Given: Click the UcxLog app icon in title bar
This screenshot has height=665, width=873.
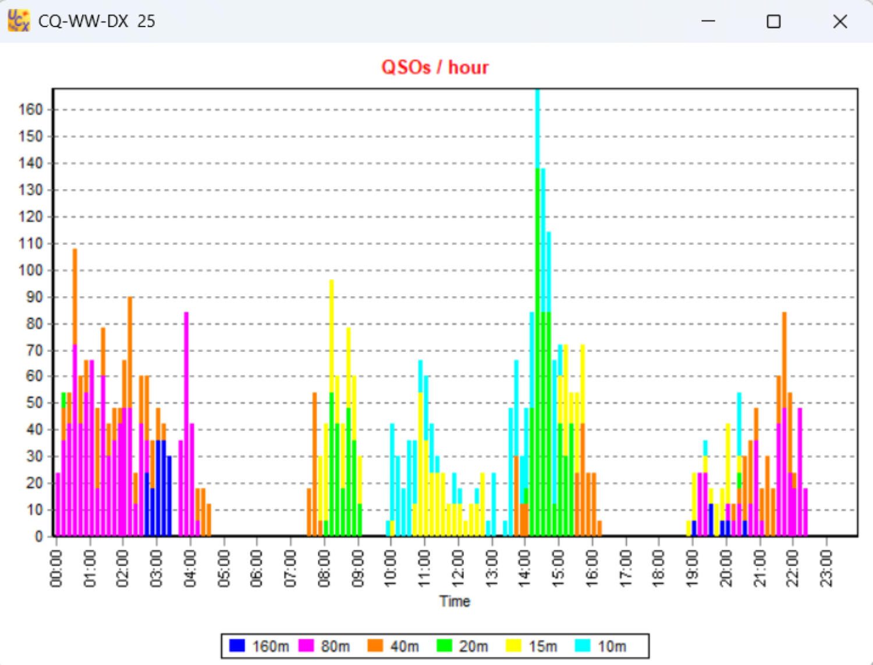Looking at the screenshot, I should click(19, 21).
